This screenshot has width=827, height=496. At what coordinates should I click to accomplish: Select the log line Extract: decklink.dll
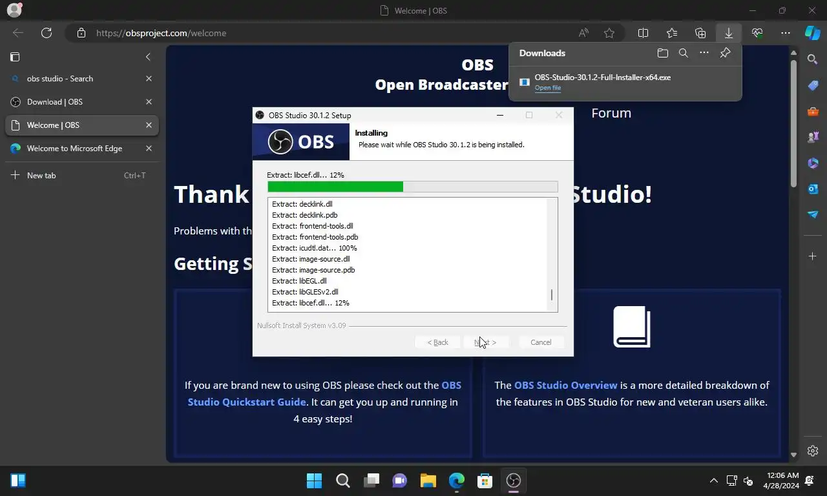(302, 204)
